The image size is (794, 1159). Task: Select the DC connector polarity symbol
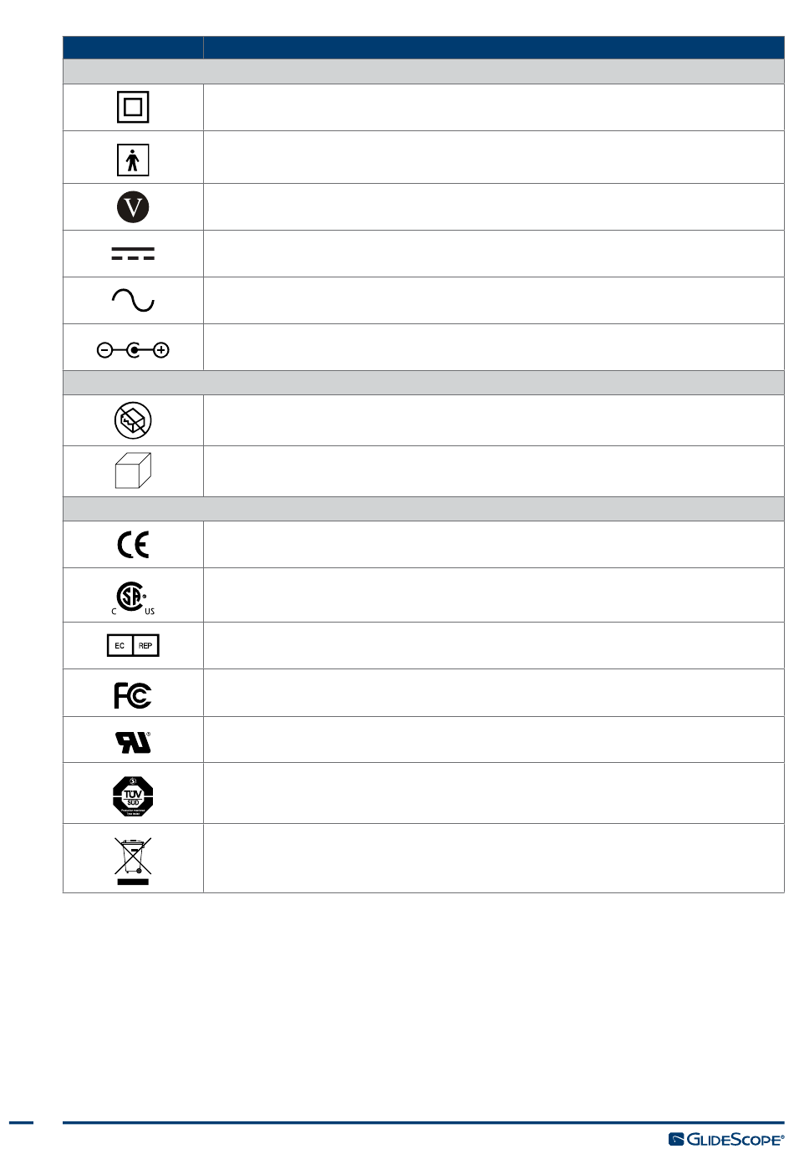[x=133, y=350]
